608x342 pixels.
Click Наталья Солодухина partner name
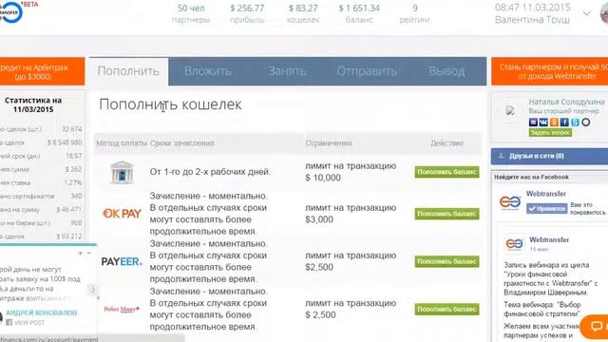[x=566, y=102]
